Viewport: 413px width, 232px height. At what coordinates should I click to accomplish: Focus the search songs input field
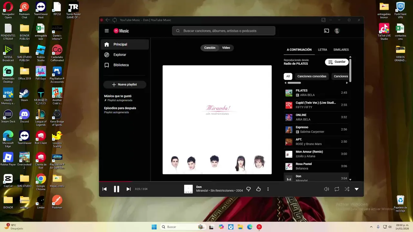point(224,31)
